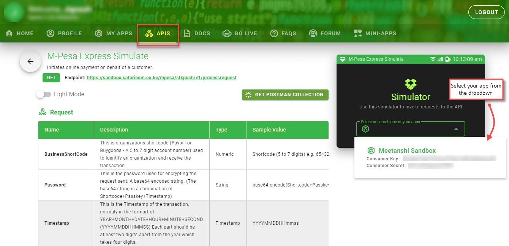Toggle the Light Mode switch
Viewport: 509px width, 246px height.
pos(44,94)
